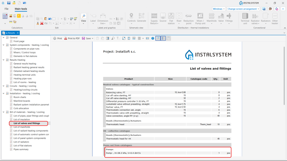Collapse Installation - heating / cooling node

pyautogui.click(x=4, y=94)
